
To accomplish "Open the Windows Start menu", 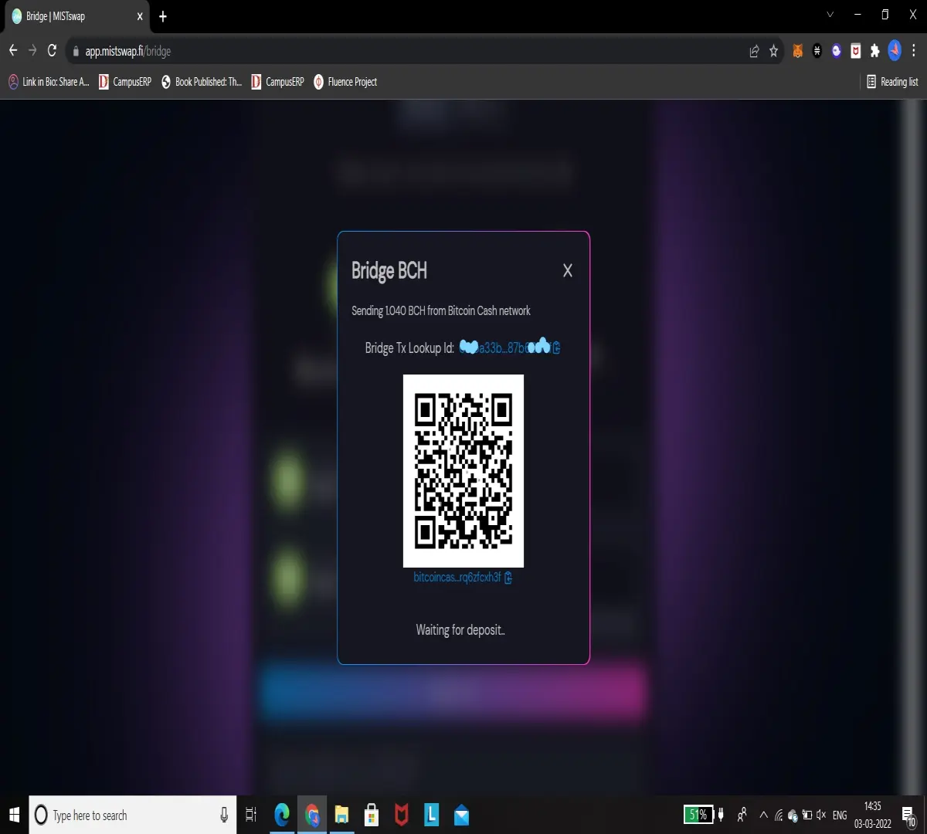I will click(14, 815).
